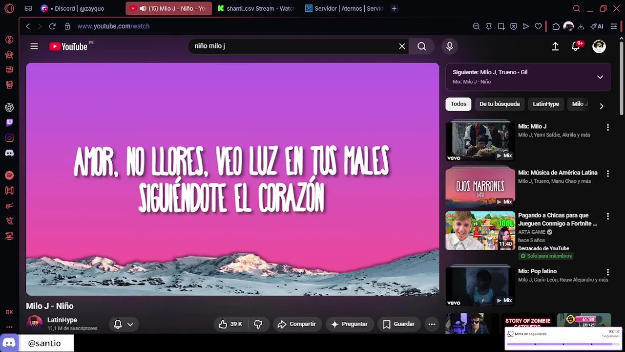Viewport: 625px width, 352px height.
Task: Click the Guardar button
Action: [399, 324]
